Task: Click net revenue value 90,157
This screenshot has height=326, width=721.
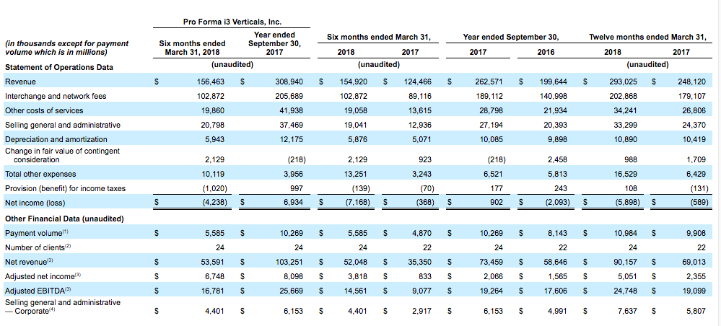Action: click(x=626, y=262)
